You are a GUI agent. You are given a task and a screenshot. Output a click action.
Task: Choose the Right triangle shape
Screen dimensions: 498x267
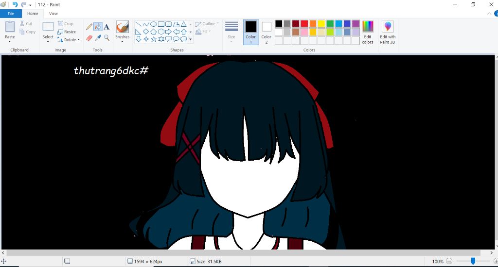(138, 32)
